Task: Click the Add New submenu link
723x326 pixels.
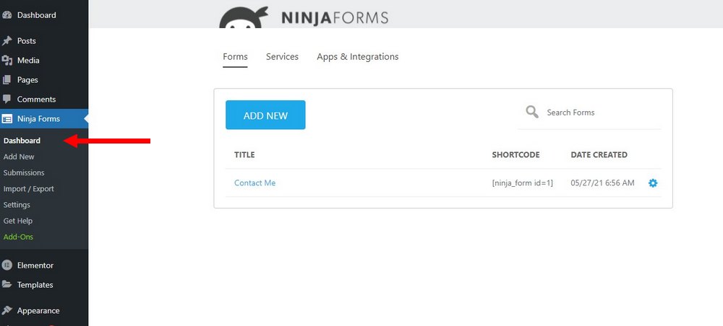Action: point(19,157)
